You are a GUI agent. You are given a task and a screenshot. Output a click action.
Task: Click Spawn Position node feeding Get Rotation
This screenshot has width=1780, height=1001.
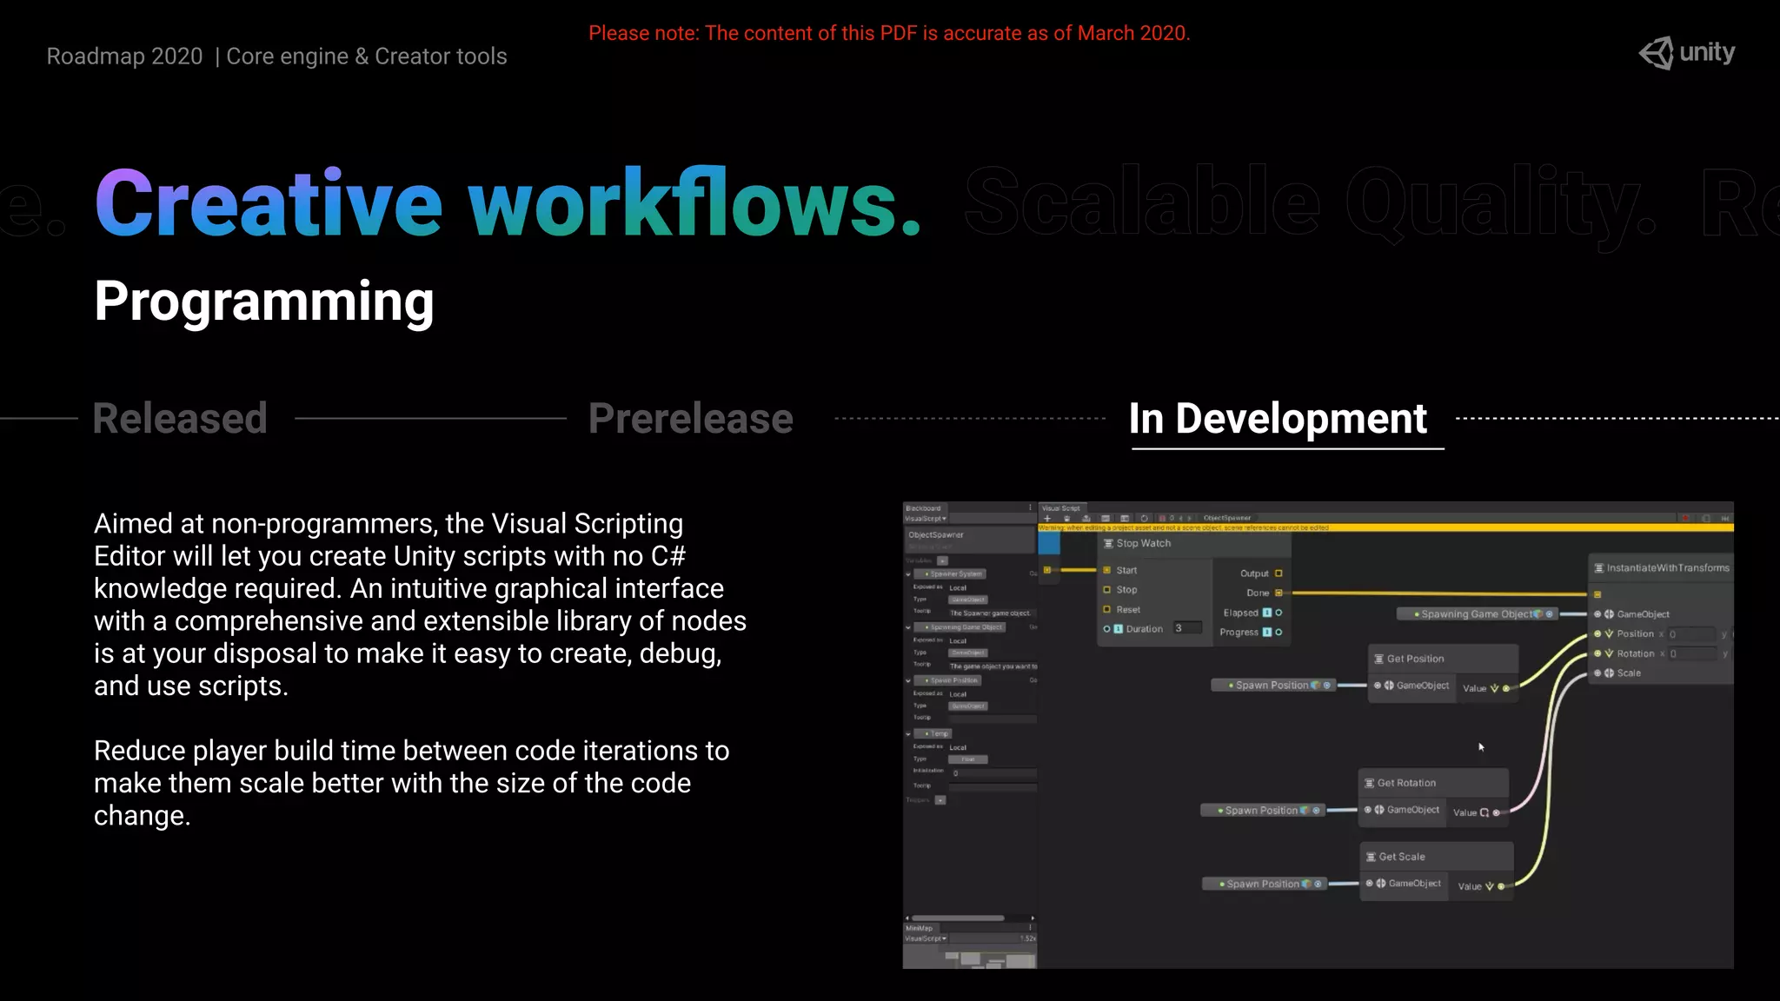tap(1263, 811)
